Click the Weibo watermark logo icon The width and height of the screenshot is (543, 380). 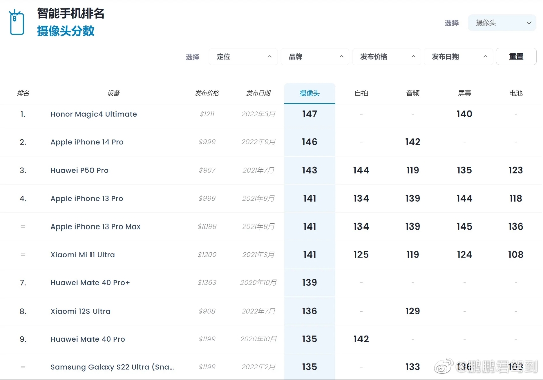(443, 366)
